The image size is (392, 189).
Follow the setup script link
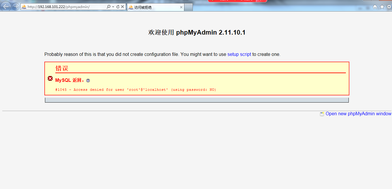[239, 54]
